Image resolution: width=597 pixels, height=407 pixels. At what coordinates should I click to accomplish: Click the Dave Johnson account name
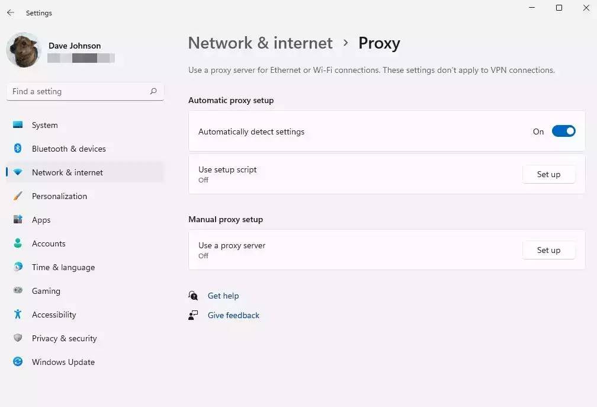point(75,46)
